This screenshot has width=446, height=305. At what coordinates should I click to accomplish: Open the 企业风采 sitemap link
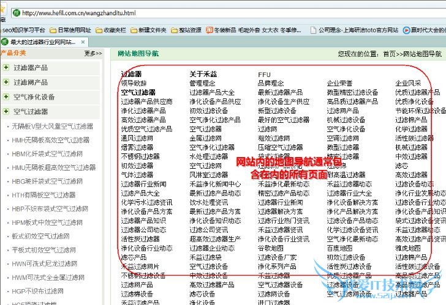(x=408, y=83)
